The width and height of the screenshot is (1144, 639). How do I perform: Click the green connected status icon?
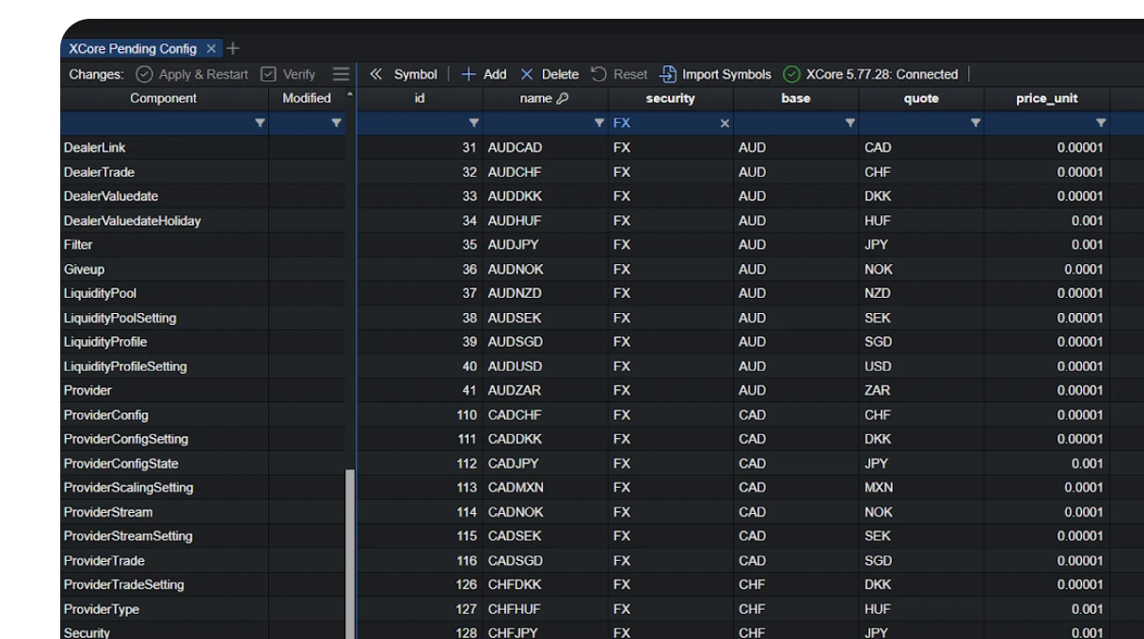(x=792, y=74)
